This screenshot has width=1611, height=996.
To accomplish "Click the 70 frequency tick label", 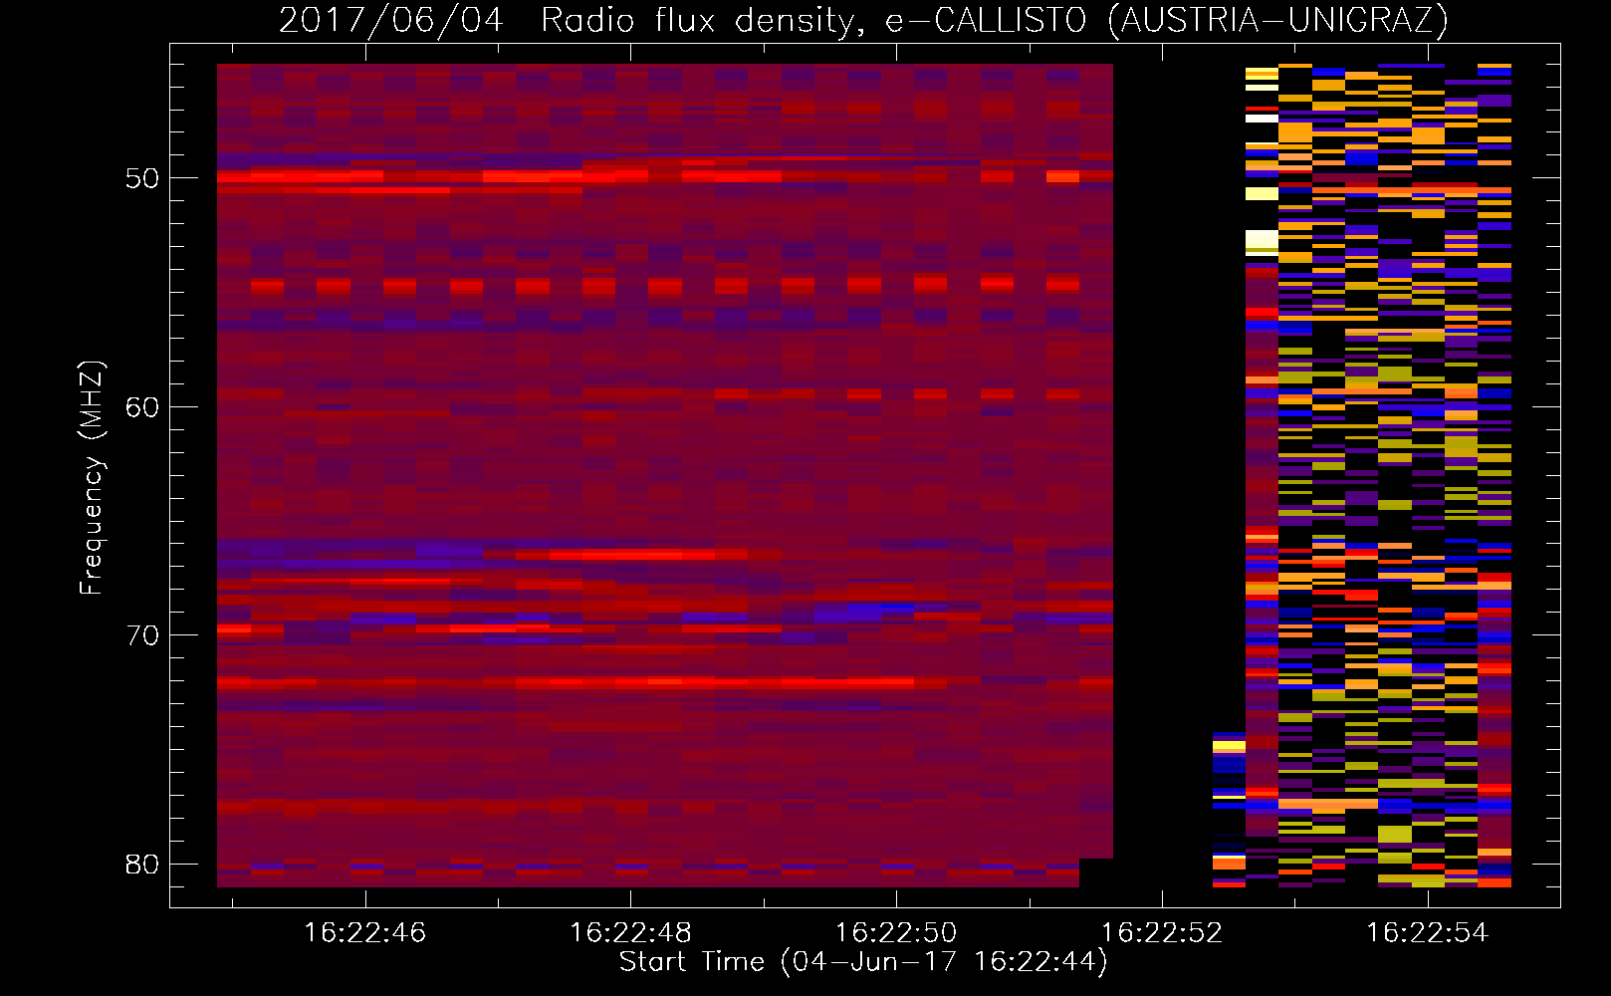I will pyautogui.click(x=142, y=635).
